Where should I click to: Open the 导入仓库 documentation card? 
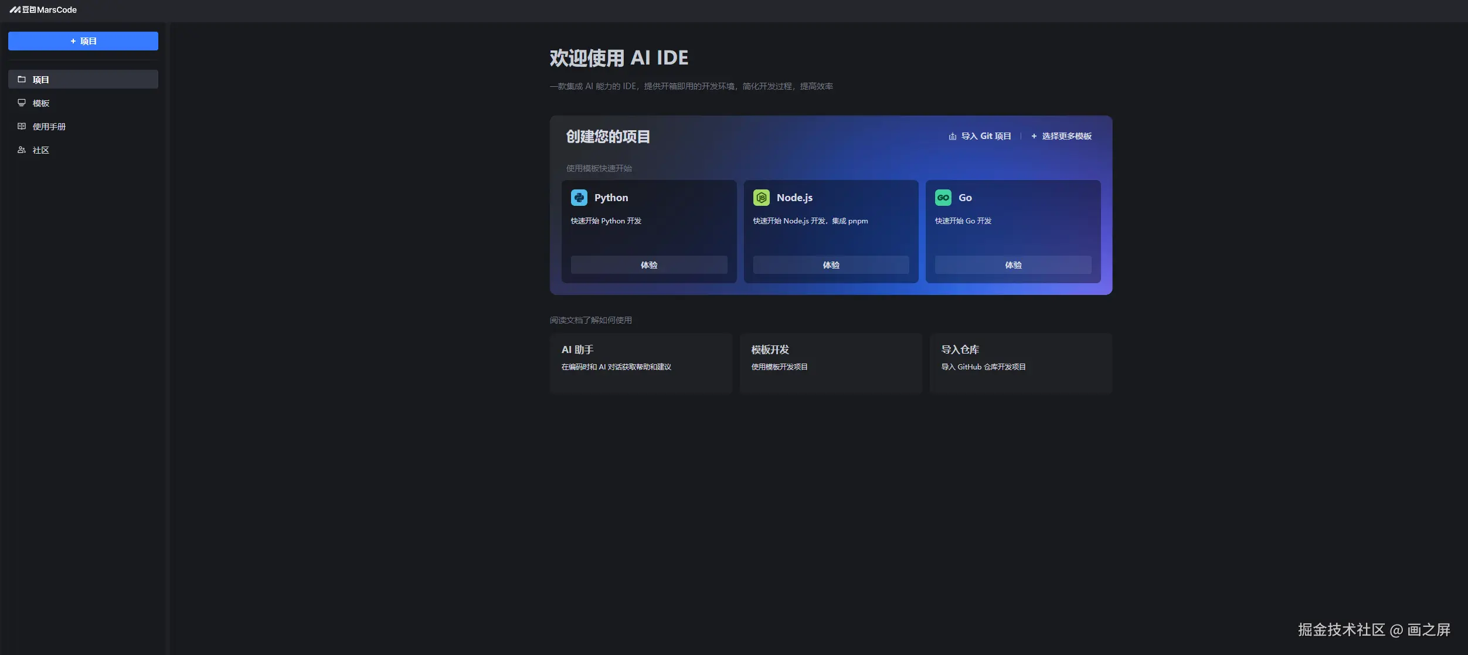[x=1020, y=362]
